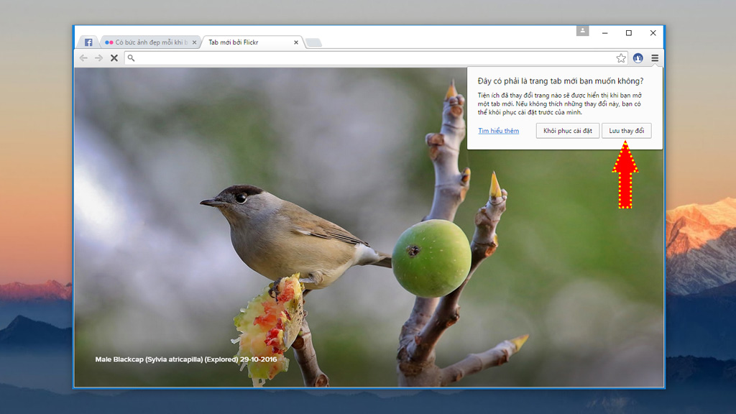Go back with the back arrow
736x414 pixels.
pos(83,58)
